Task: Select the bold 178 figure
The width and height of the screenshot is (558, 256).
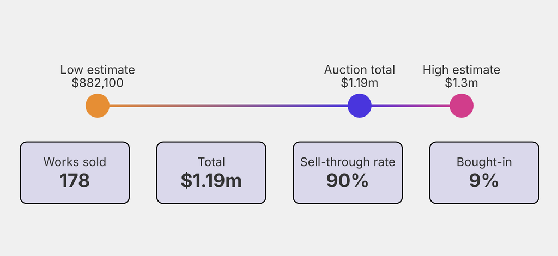Action: [x=75, y=181]
